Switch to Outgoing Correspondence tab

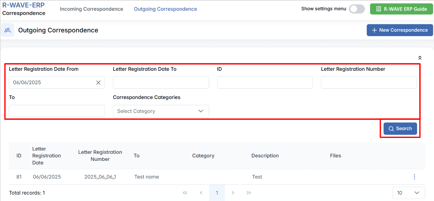[x=165, y=9]
